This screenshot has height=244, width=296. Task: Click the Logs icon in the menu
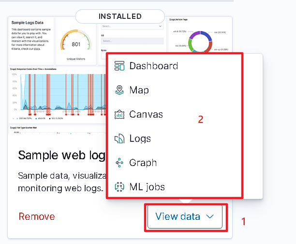(x=119, y=138)
